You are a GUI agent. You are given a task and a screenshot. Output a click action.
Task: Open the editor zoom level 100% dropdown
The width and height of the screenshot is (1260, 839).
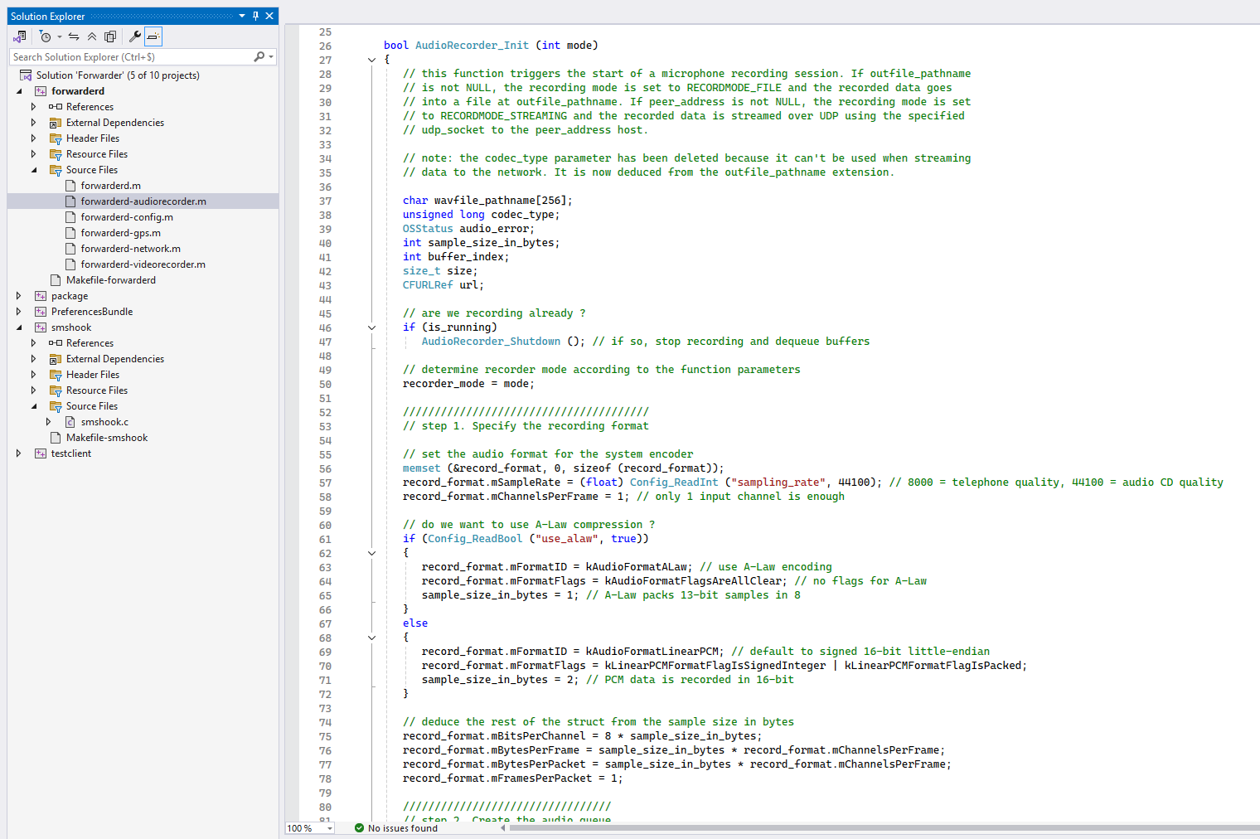(x=330, y=828)
